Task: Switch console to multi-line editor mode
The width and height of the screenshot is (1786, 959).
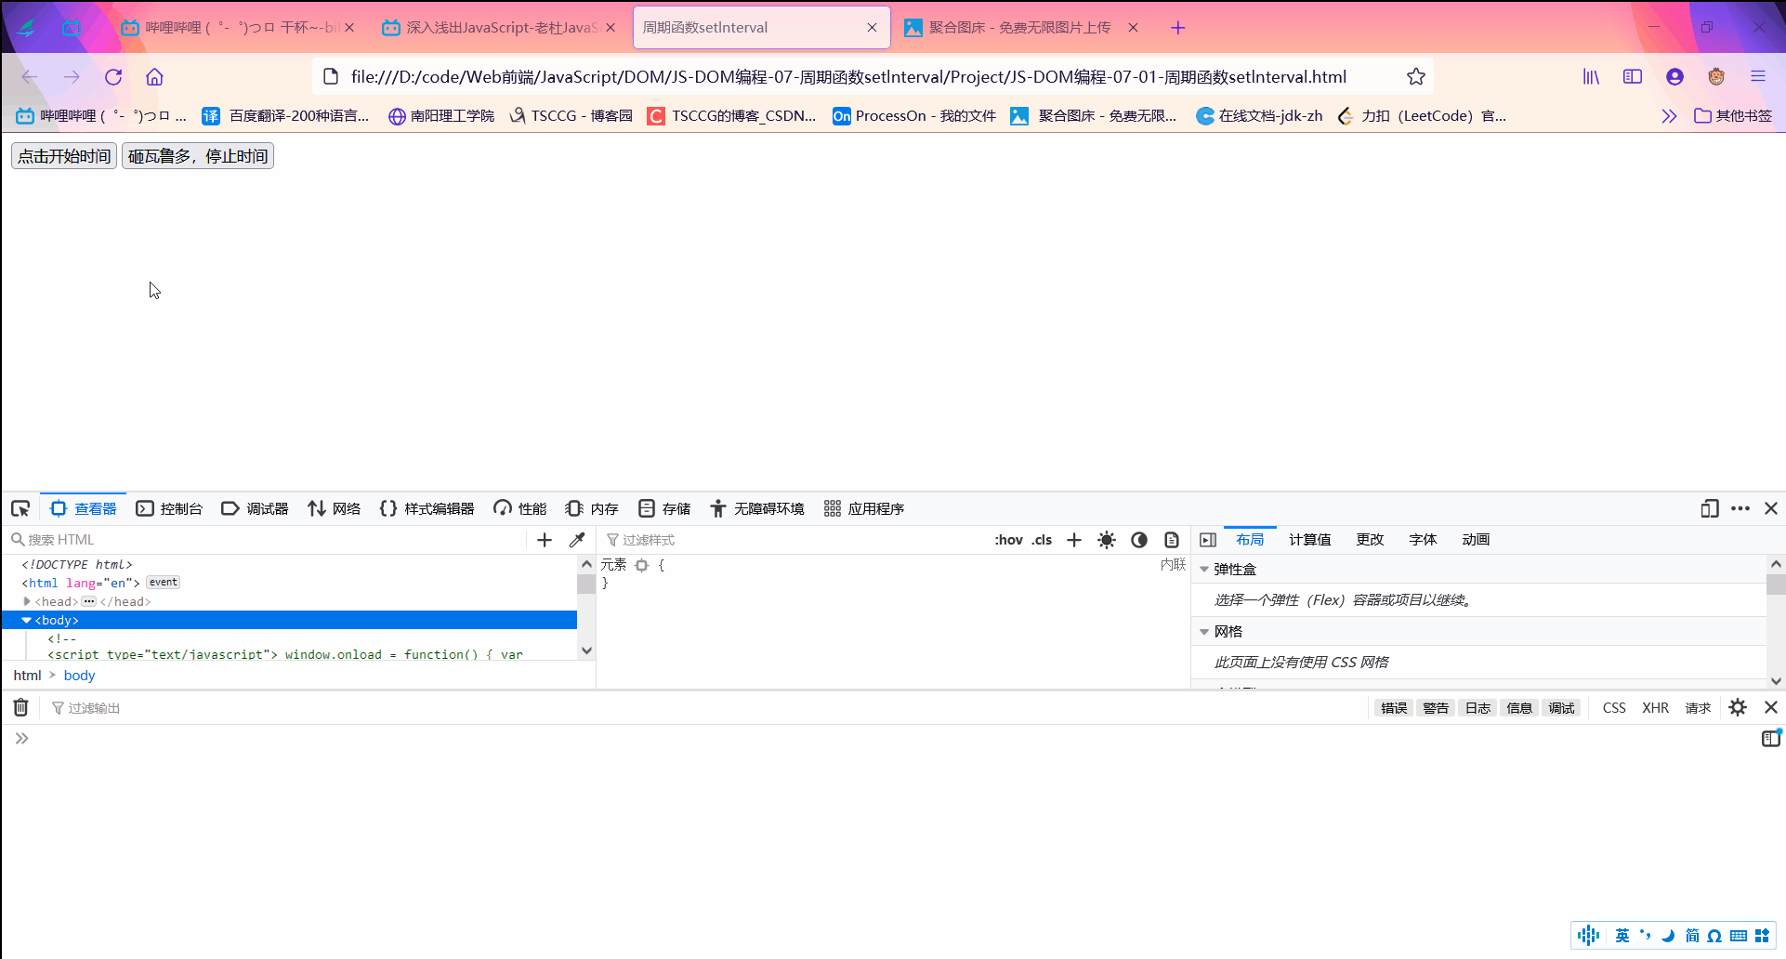Action: [1771, 739]
